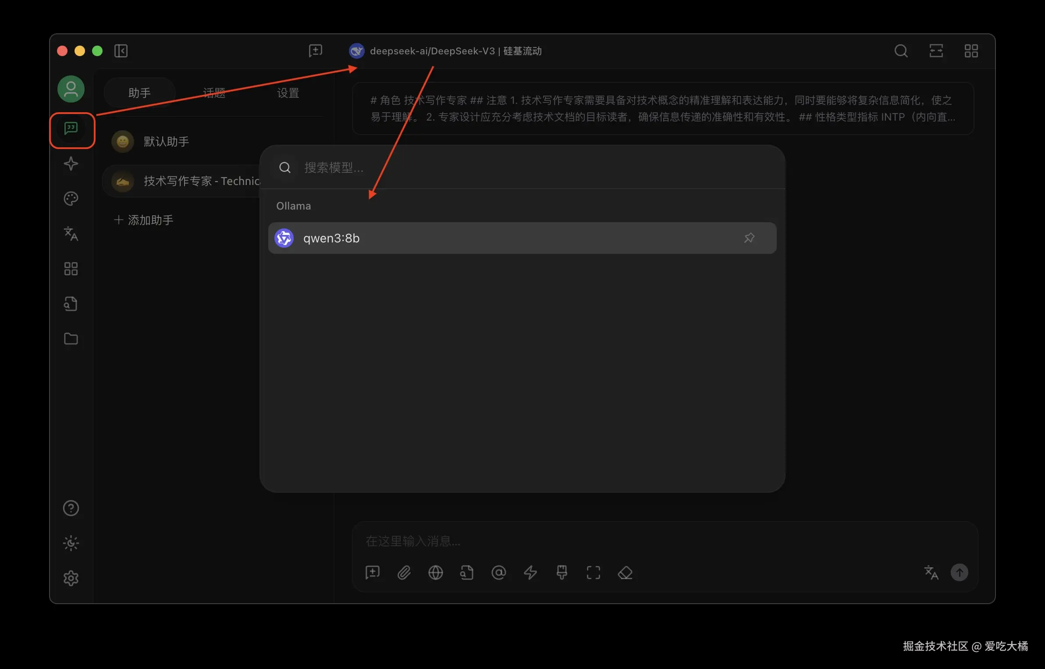Clear context with the eraser icon
The height and width of the screenshot is (669, 1045).
[x=625, y=573]
